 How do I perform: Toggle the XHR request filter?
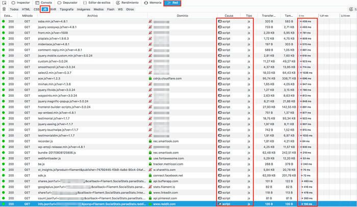coord(54,9)
